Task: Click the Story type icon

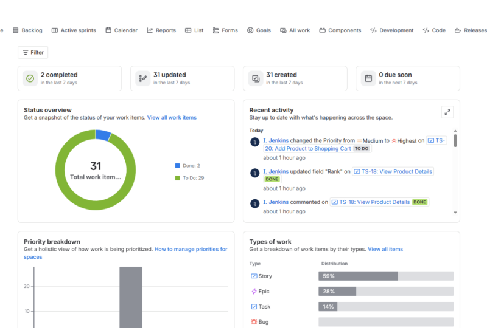Action: (x=254, y=276)
